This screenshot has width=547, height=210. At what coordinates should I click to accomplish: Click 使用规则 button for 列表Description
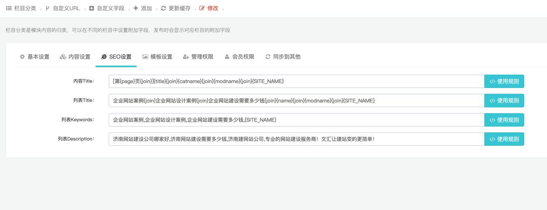tap(504, 139)
